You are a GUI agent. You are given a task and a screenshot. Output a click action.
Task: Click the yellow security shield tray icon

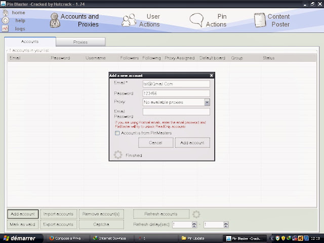coord(283,238)
